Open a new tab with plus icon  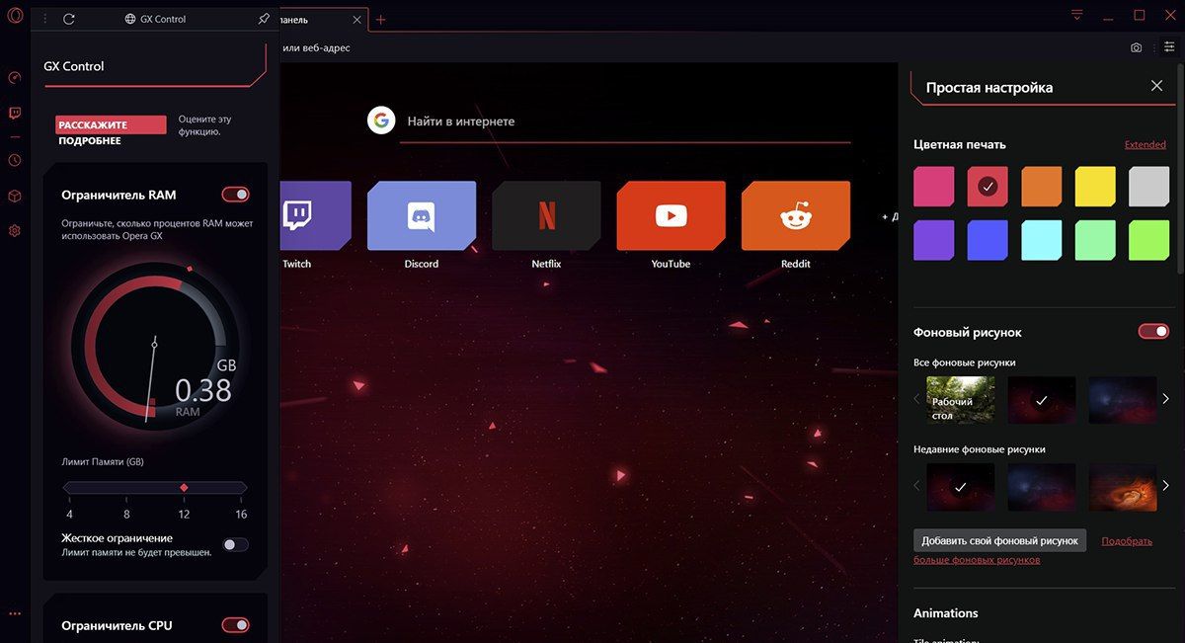coord(381,20)
